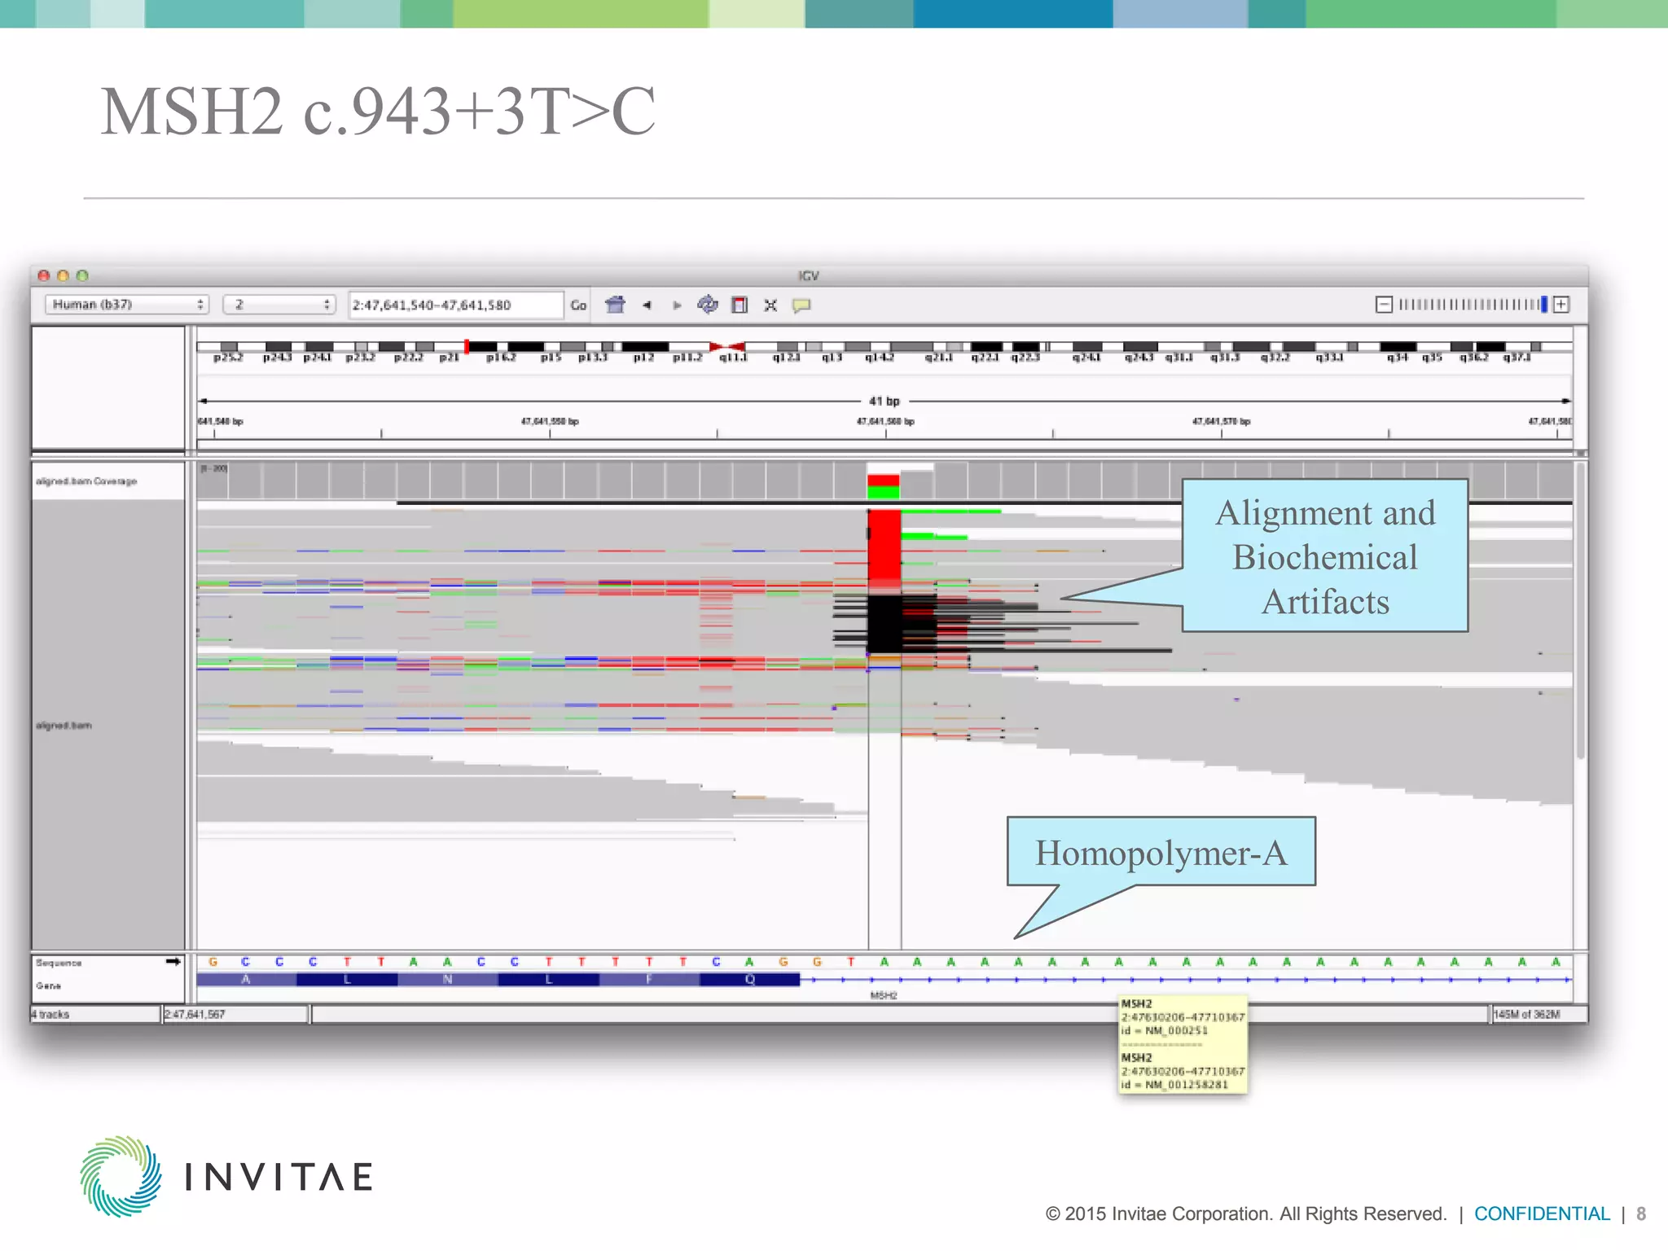Navigate back with left arrow icon
Screen dimensions: 1668x1251
pyautogui.click(x=647, y=305)
